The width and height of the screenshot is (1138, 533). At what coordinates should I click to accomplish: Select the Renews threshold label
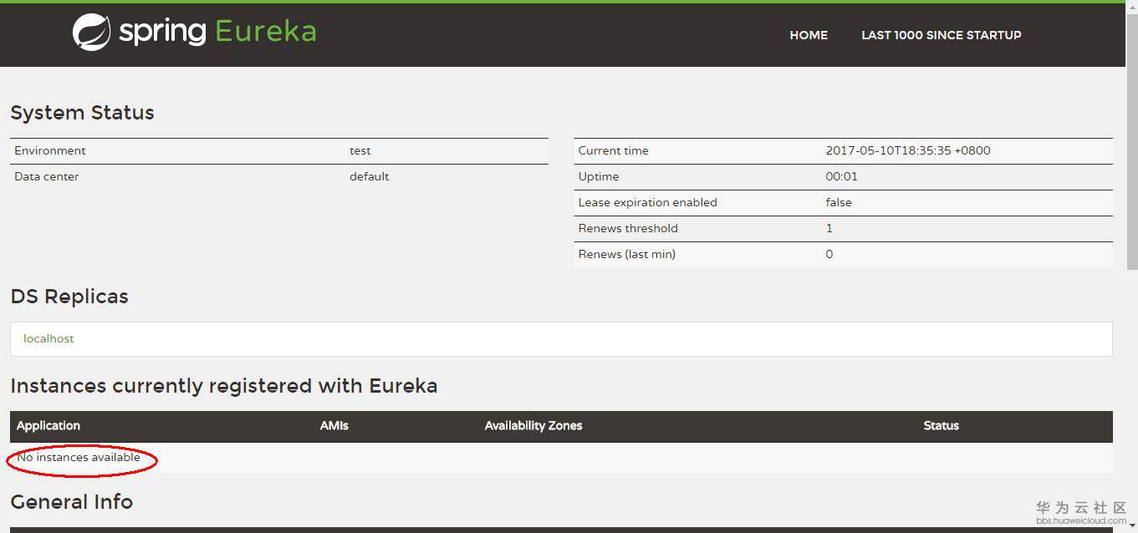click(x=628, y=228)
